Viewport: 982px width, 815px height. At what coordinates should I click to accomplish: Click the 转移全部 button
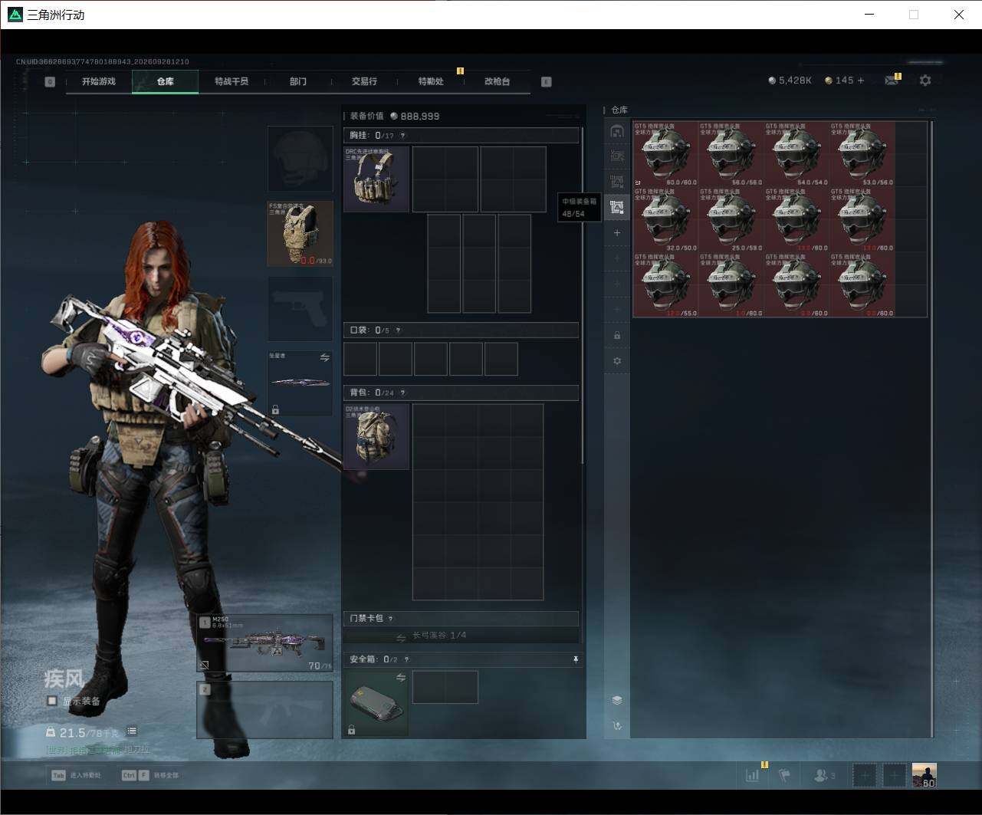pyautogui.click(x=150, y=775)
